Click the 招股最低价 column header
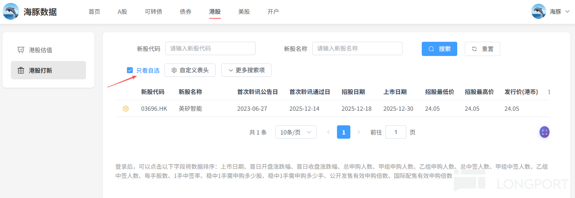The height and width of the screenshot is (198, 575). point(440,92)
